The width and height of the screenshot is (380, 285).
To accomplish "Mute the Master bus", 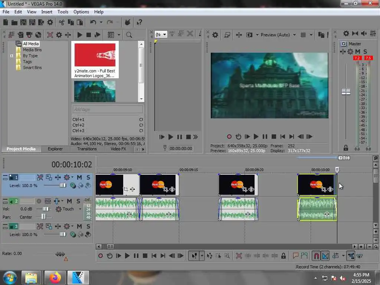I will [357, 52].
